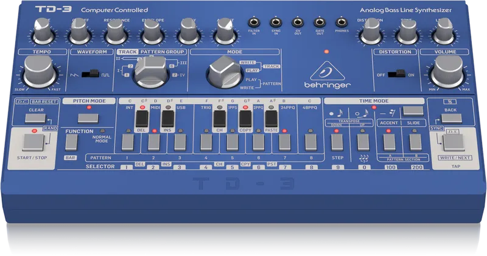The width and height of the screenshot is (487, 256).
Task: Click the TD-3 model name text
Action: 54,9
